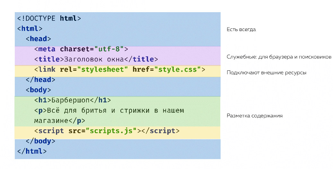The width and height of the screenshot is (333, 169).
Task: Click the closing </body> tag
Action: pos(40,141)
